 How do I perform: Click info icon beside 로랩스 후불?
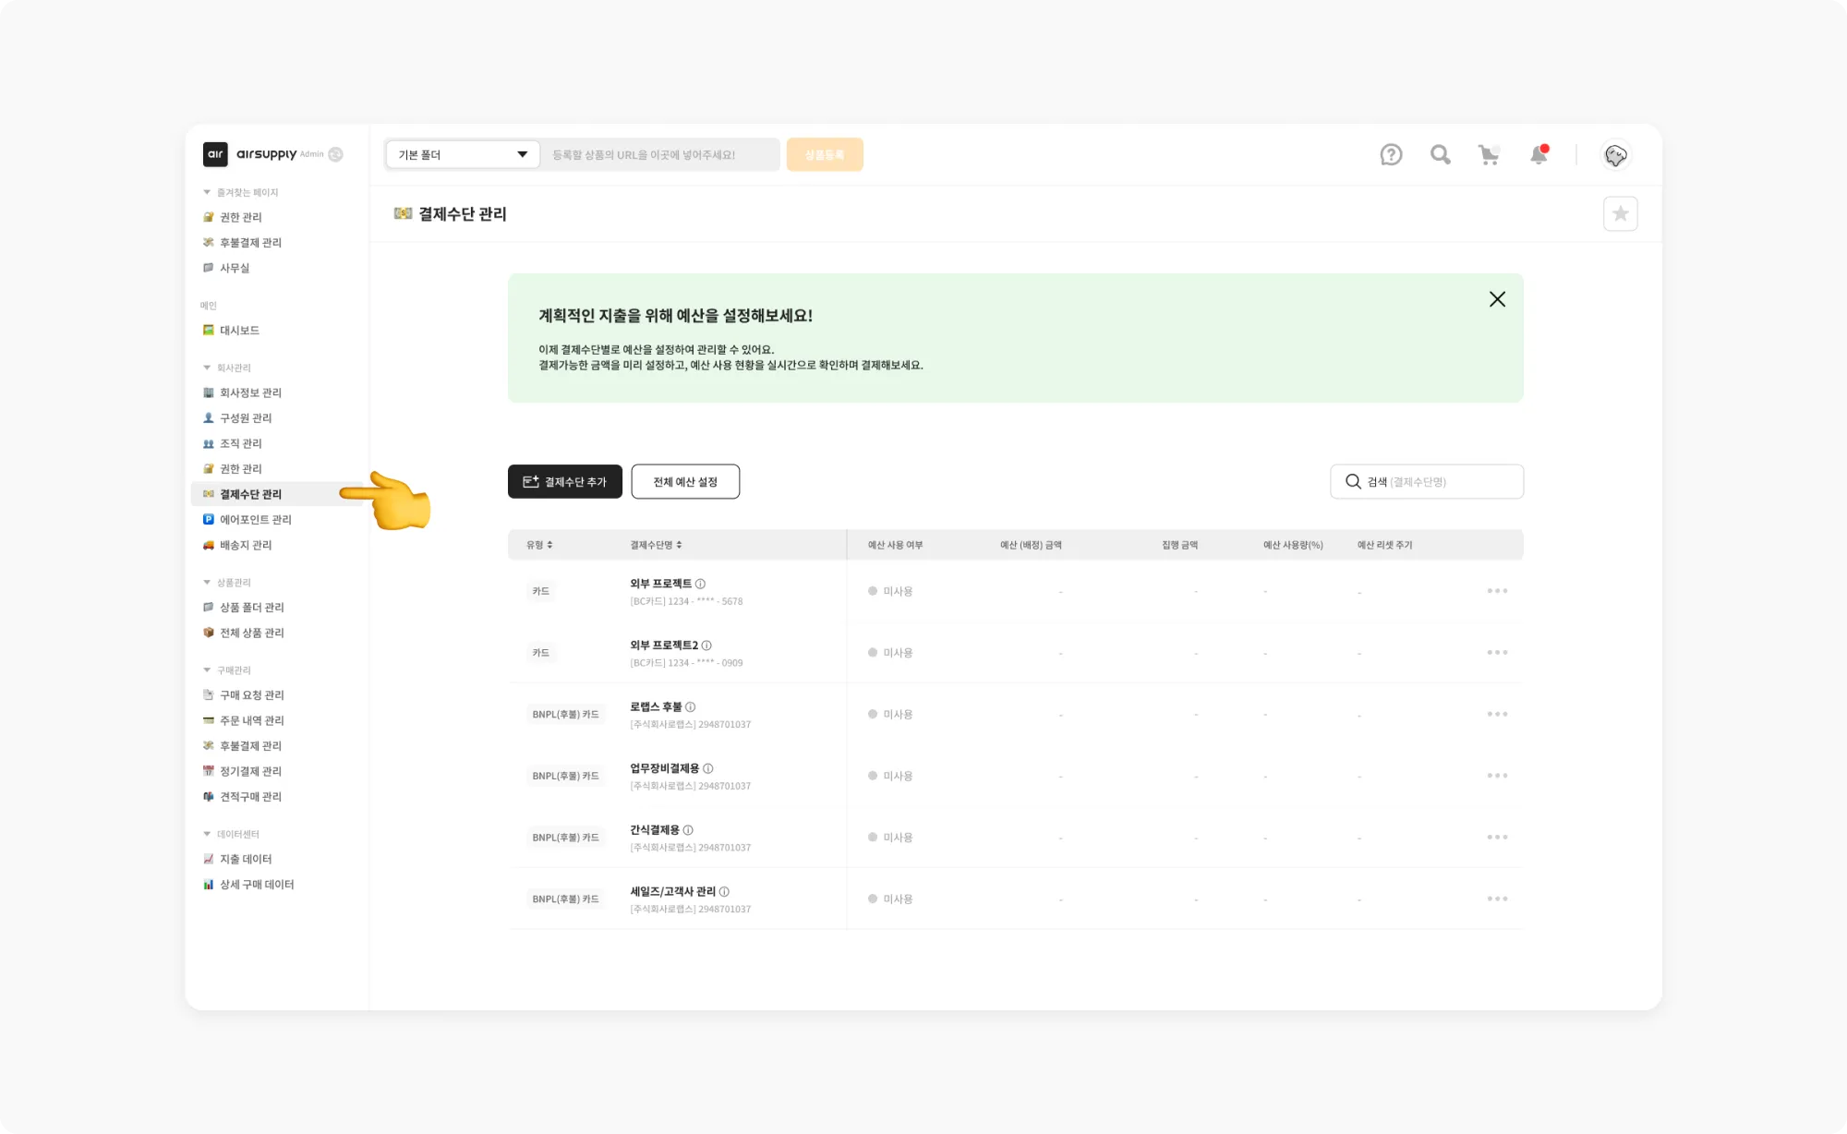pos(691,707)
